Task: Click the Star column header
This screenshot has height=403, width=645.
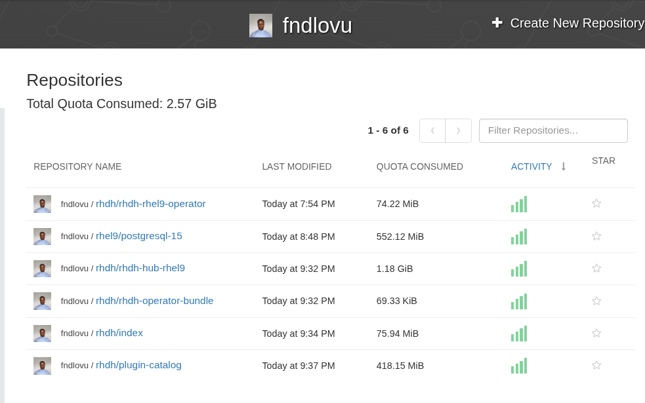Action: 603,161
